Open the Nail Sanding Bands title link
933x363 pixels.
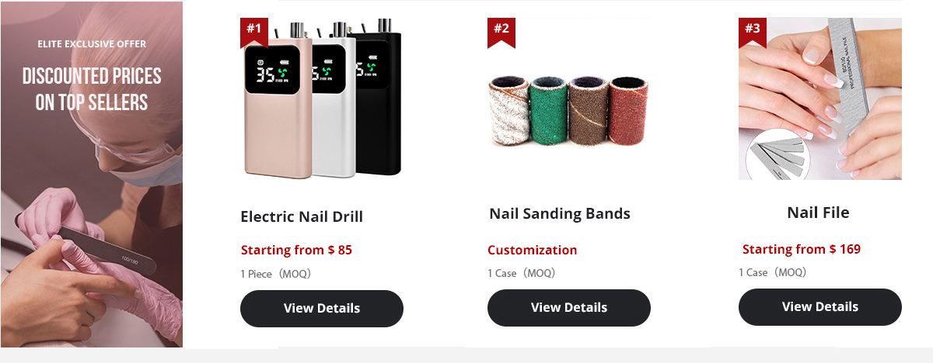point(560,213)
